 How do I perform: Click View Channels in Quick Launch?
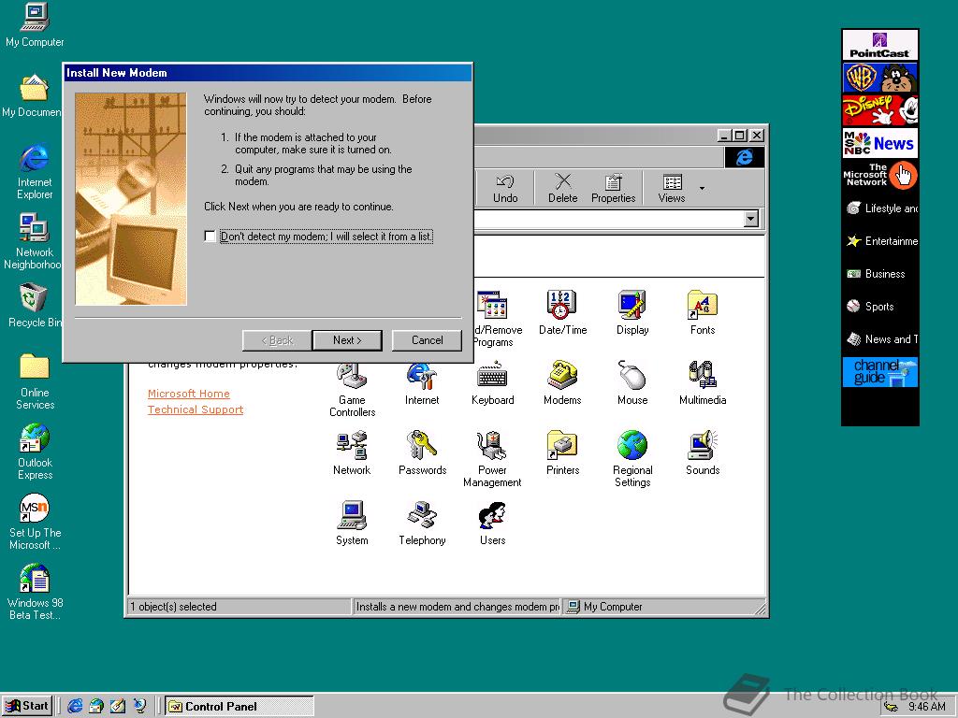pyautogui.click(x=140, y=706)
